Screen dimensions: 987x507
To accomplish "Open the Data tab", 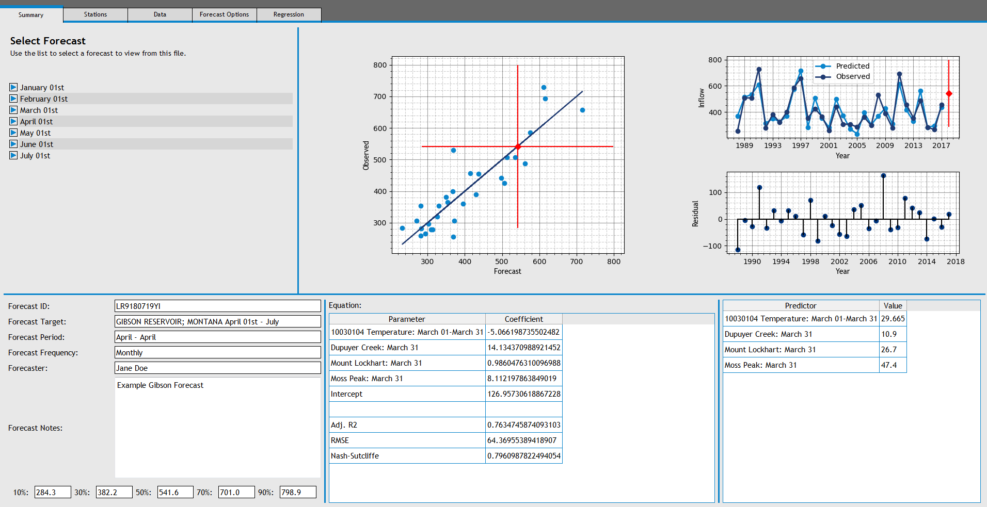I will pyautogui.click(x=160, y=14).
